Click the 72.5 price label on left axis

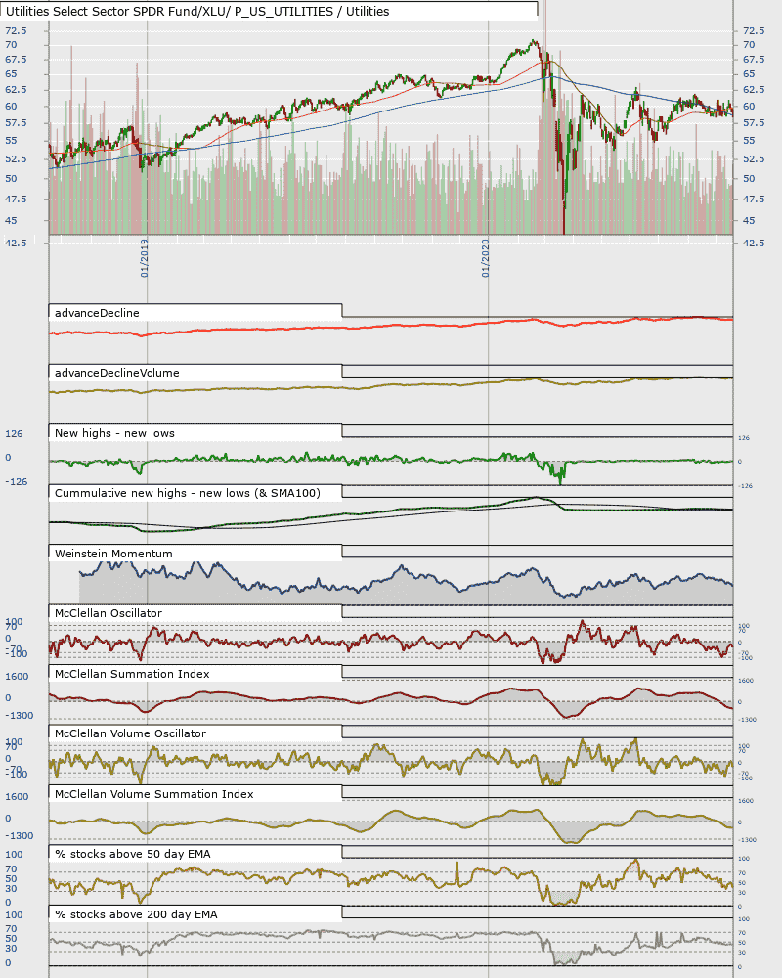[16, 30]
